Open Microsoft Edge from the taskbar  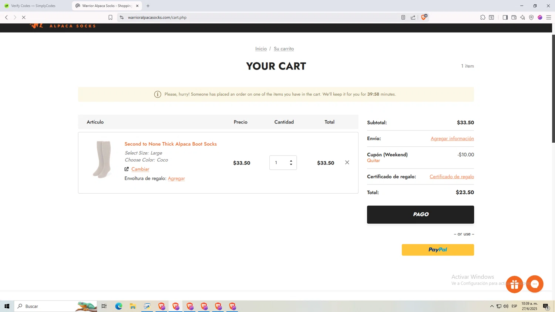coord(118,306)
